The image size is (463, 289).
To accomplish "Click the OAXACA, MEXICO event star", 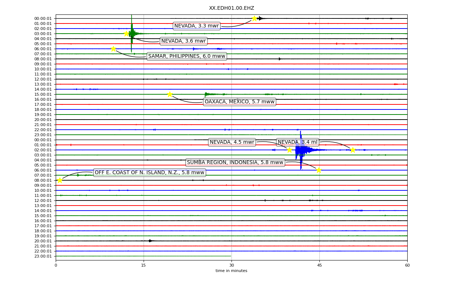I will point(170,94).
